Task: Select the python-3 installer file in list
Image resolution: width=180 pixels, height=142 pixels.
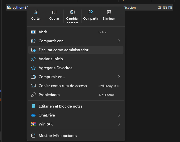Action: point(17,8)
